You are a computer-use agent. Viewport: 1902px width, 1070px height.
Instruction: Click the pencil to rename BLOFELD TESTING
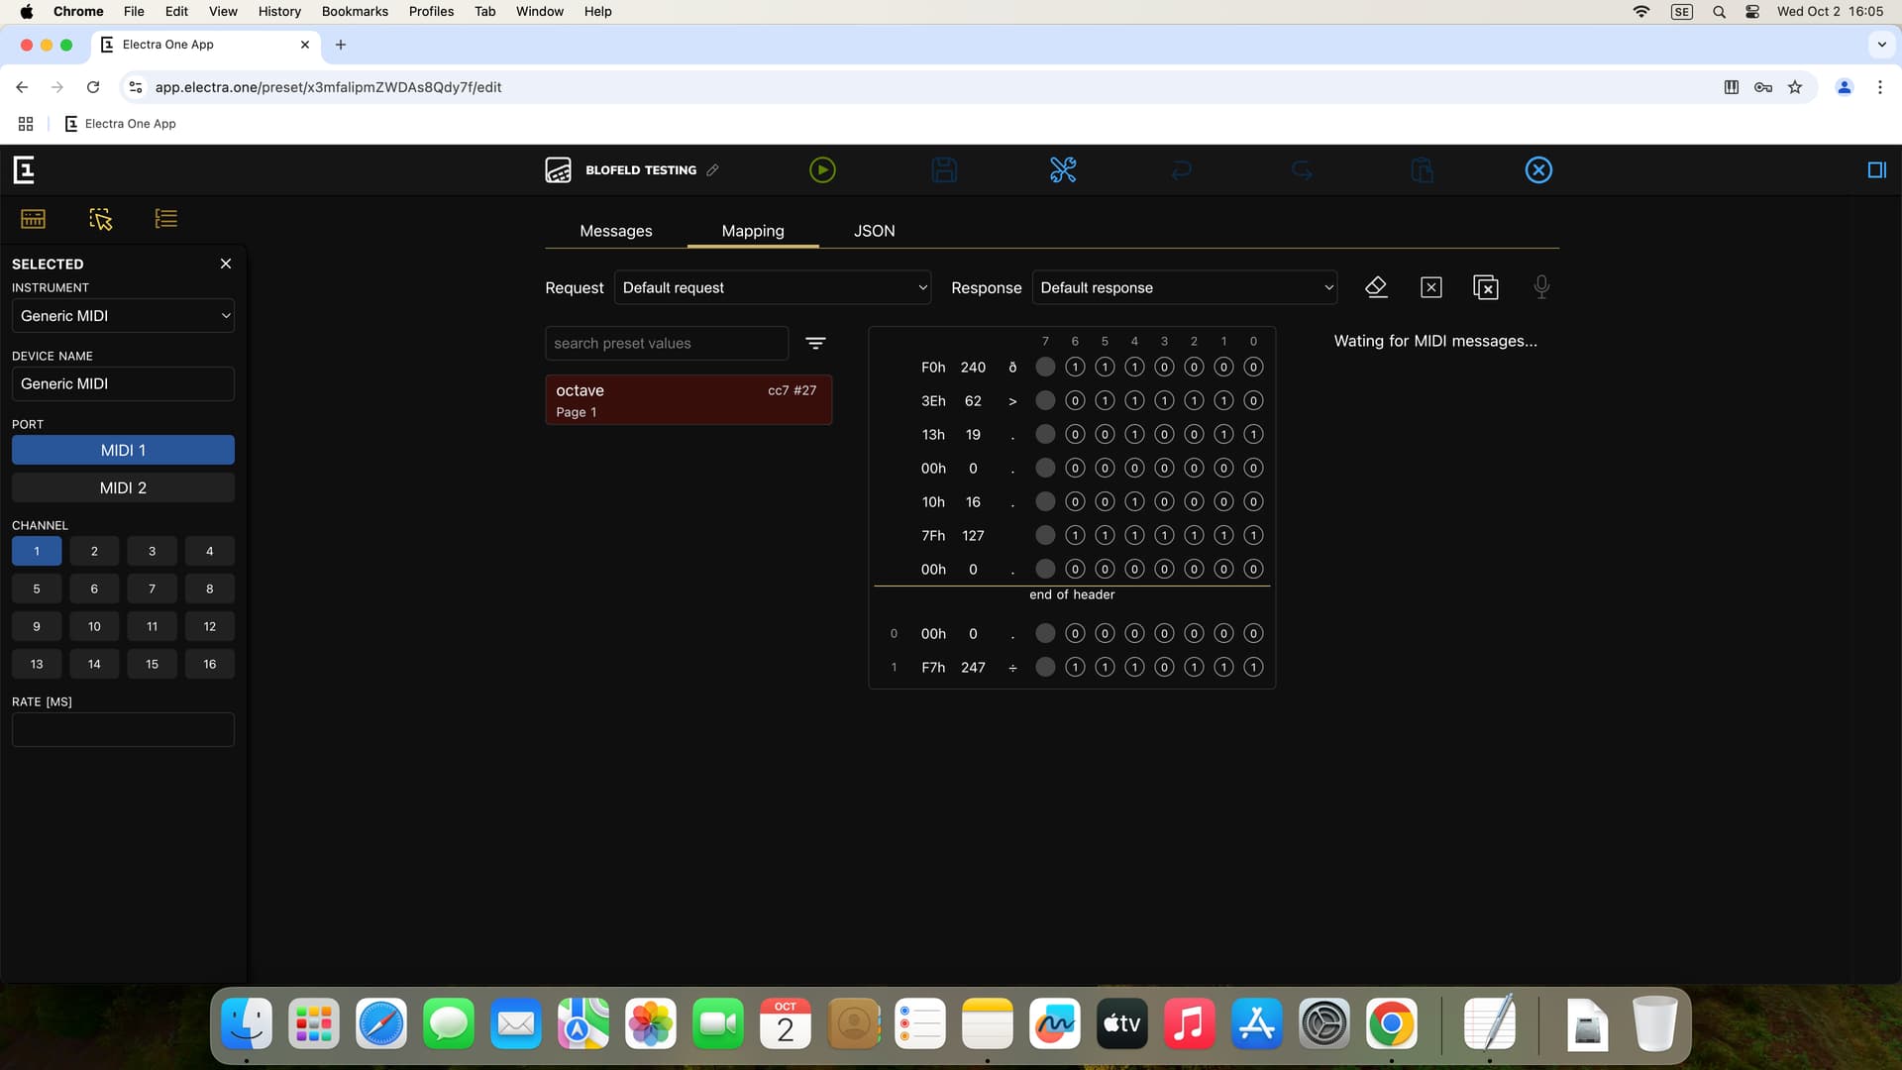coord(713,170)
